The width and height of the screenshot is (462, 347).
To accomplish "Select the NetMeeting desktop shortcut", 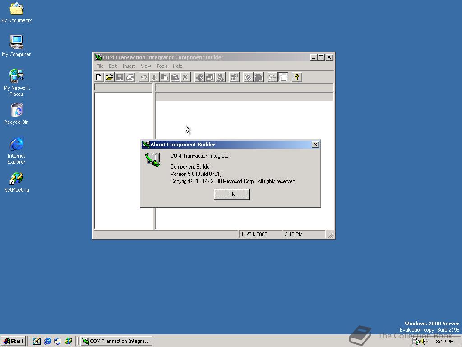I will [x=17, y=182].
